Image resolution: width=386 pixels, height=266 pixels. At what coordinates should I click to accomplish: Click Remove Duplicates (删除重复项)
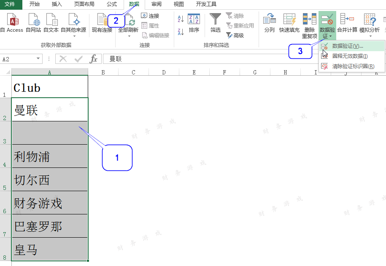[x=310, y=26]
